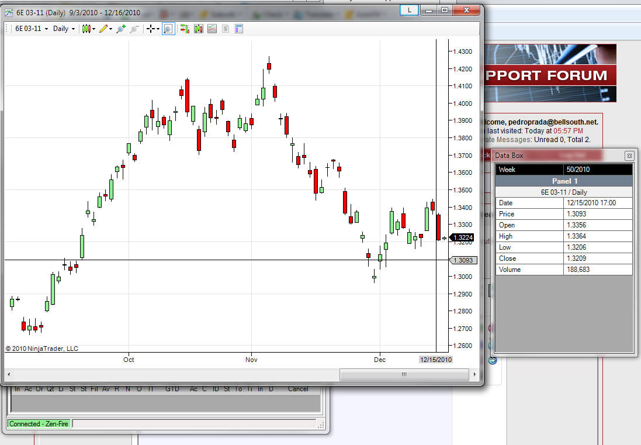Click the Close value 1.3209
Viewport: 641px width, 445px height.
[598, 258]
